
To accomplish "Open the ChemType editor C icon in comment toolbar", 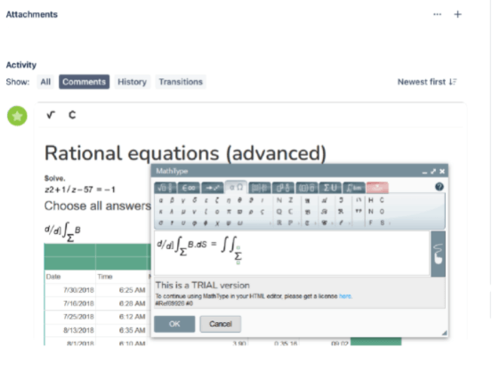I will coord(72,115).
